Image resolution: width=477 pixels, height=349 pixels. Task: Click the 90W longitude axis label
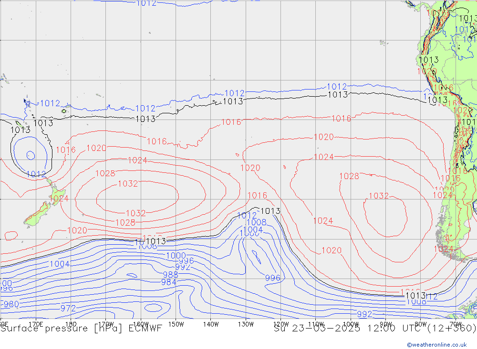pyautogui.click(x=386, y=324)
